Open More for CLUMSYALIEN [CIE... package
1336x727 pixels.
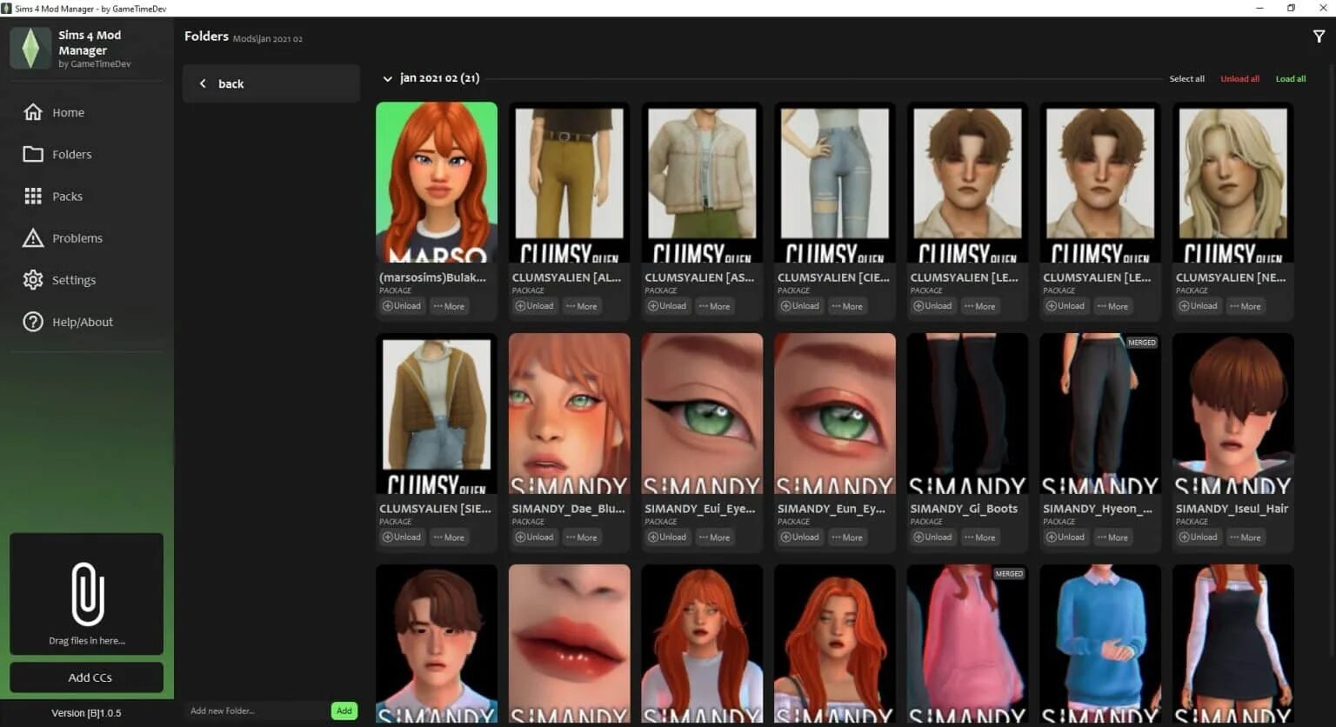coord(847,306)
